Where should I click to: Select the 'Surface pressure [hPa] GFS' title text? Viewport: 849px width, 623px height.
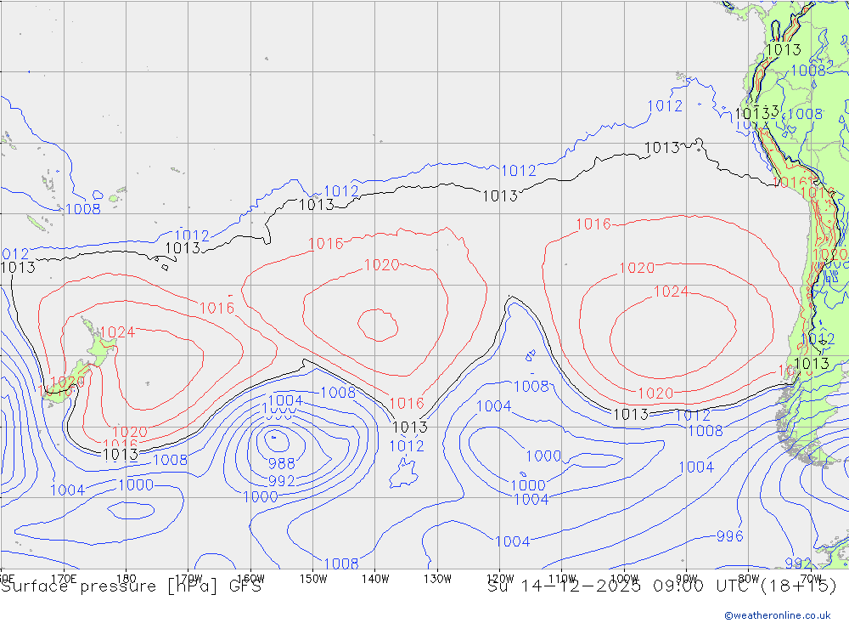tap(131, 586)
